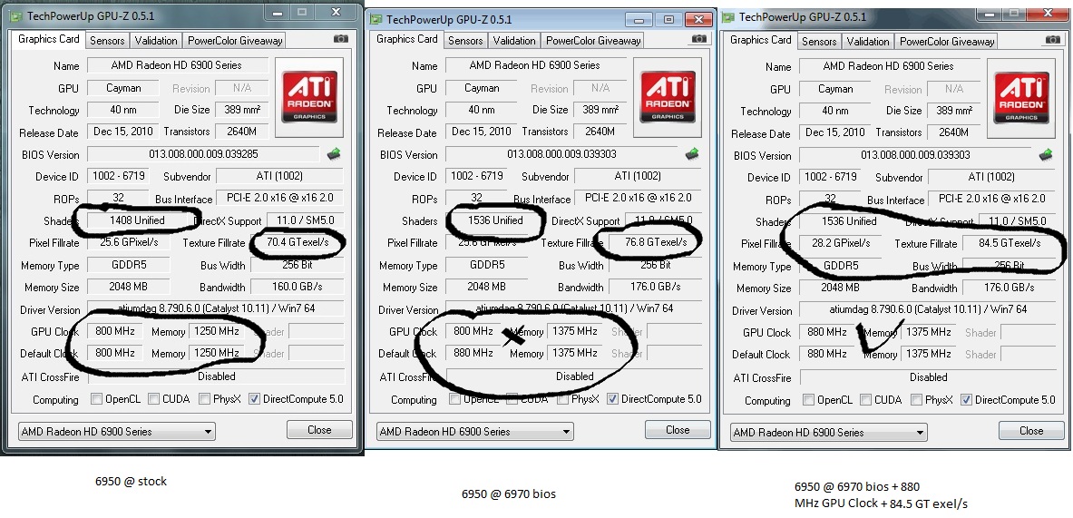Click PCI-E 2.0 x16 bus interface in left window
This screenshot has width=1073, height=518.
280,198
